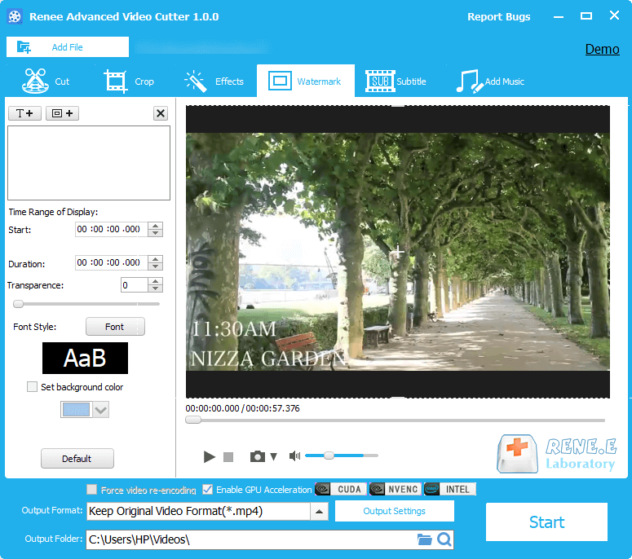
Task: Click the AaB font preview box
Action: (85, 358)
